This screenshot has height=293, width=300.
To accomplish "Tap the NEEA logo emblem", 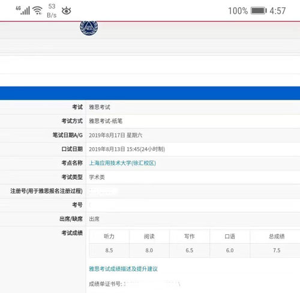I will tap(89, 28).
